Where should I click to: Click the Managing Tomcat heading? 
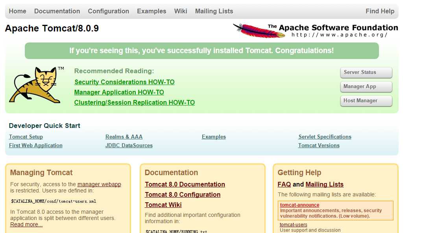click(x=41, y=172)
